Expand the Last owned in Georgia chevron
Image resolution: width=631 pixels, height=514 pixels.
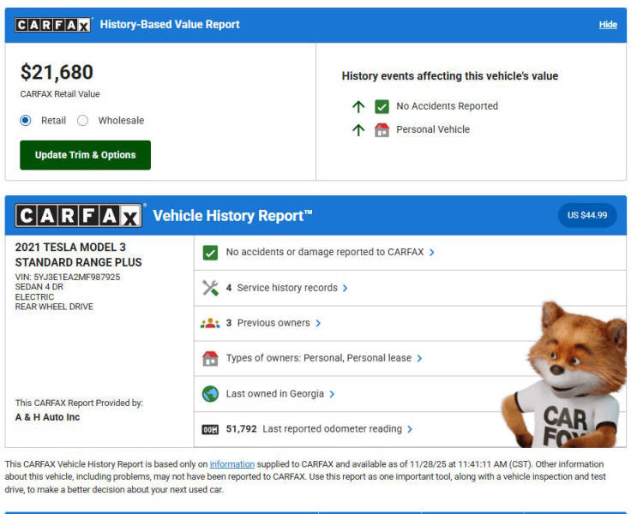pos(332,394)
